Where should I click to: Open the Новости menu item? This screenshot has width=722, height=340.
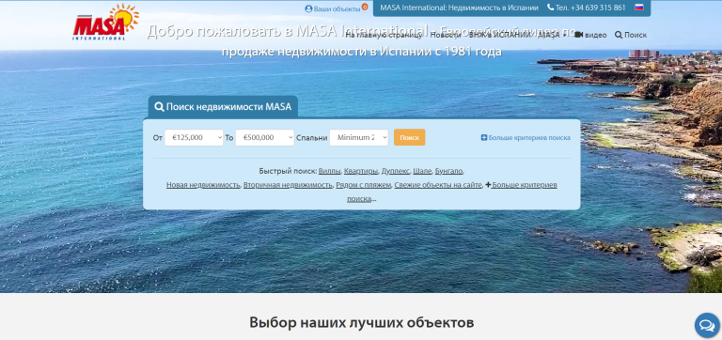446,35
